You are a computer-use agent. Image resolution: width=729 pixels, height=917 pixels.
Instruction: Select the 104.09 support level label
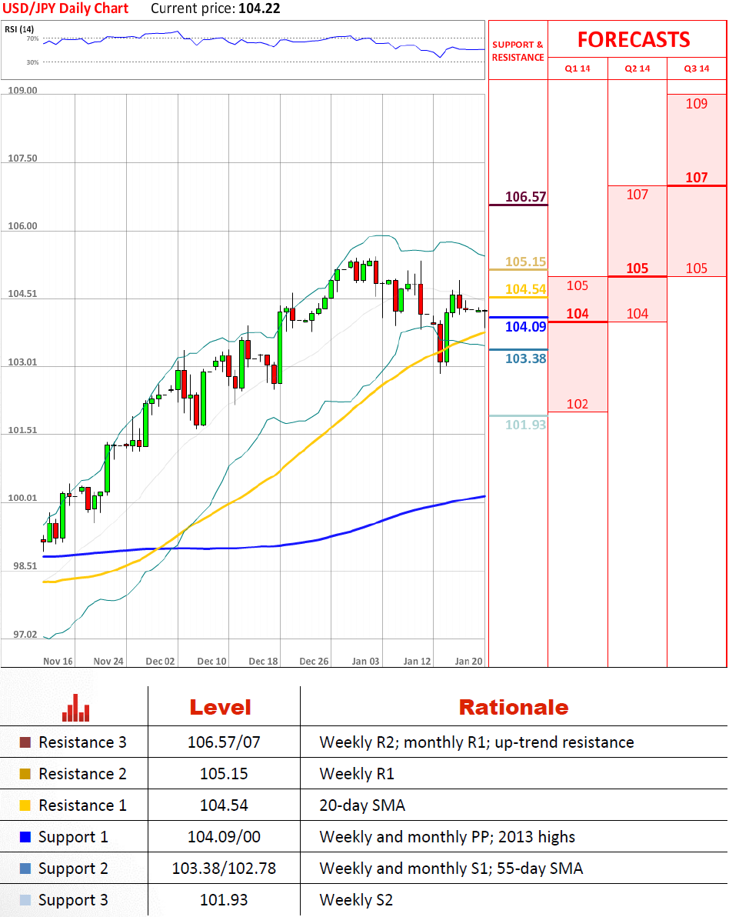(x=525, y=327)
